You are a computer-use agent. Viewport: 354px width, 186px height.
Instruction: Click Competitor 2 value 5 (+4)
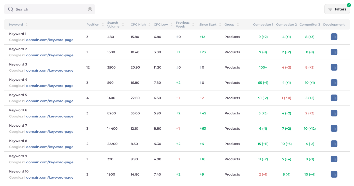[286, 159]
